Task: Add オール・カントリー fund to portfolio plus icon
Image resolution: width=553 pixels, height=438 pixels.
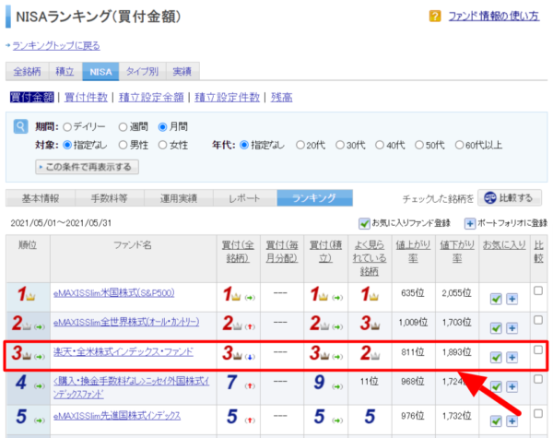Action: (512, 328)
